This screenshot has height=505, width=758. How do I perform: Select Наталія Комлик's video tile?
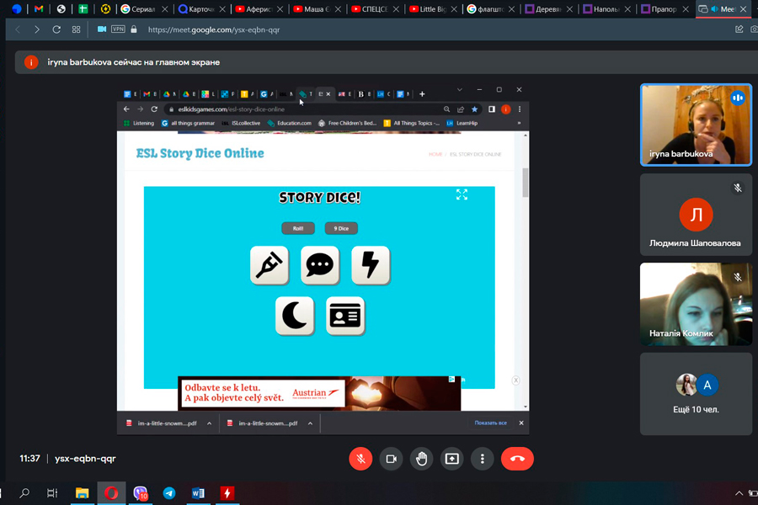(696, 304)
